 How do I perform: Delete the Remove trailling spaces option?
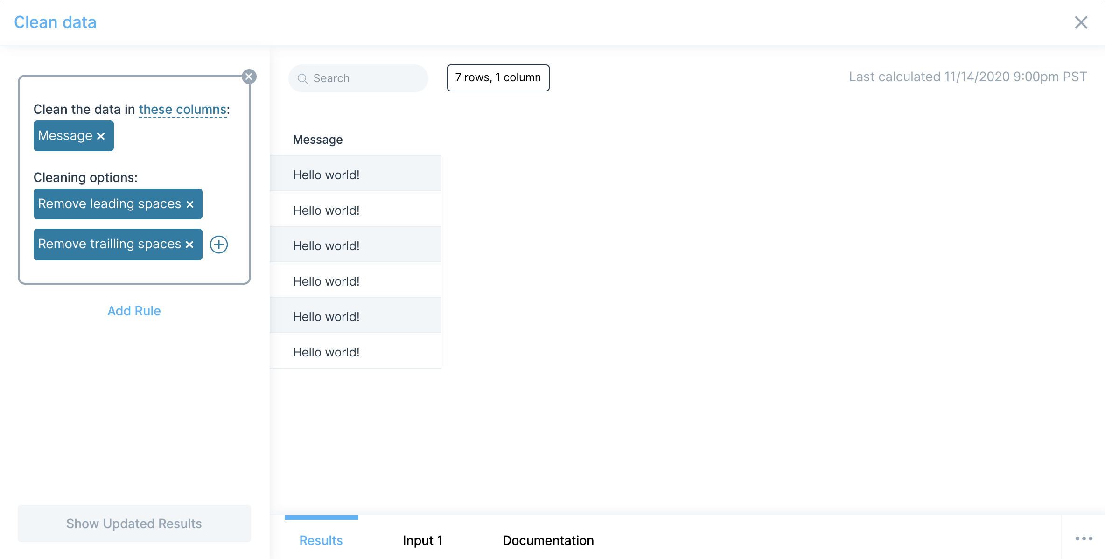(189, 245)
